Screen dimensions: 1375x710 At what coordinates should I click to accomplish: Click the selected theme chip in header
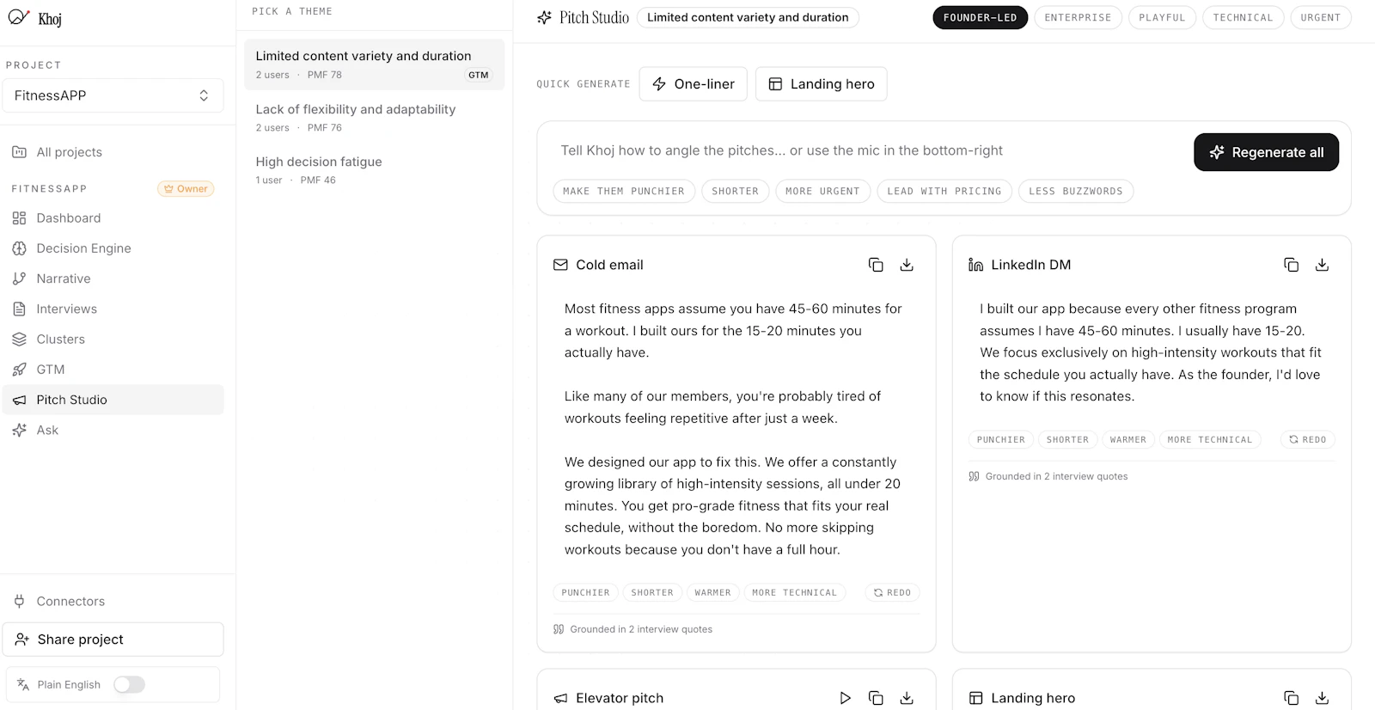tap(748, 17)
